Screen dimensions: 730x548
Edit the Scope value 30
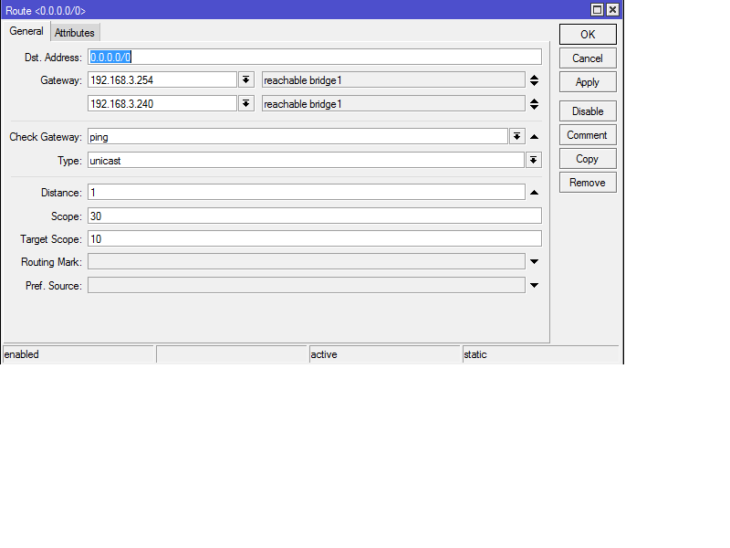314,216
